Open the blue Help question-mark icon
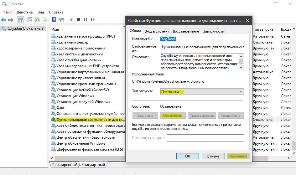The width and height of the screenshot is (296, 175). [x=54, y=20]
